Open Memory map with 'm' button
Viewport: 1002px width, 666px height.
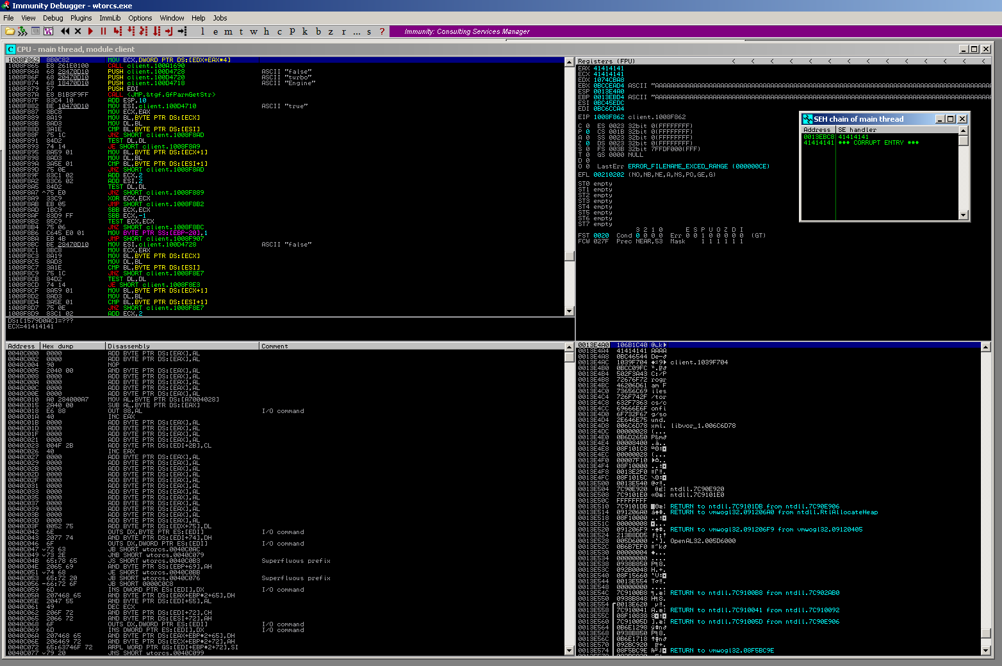tap(228, 31)
